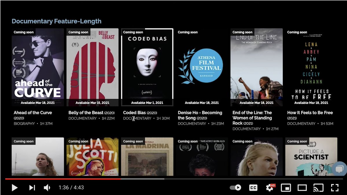Select the blonde soccer player poster
The width and height of the screenshot is (347, 195).
point(256,157)
